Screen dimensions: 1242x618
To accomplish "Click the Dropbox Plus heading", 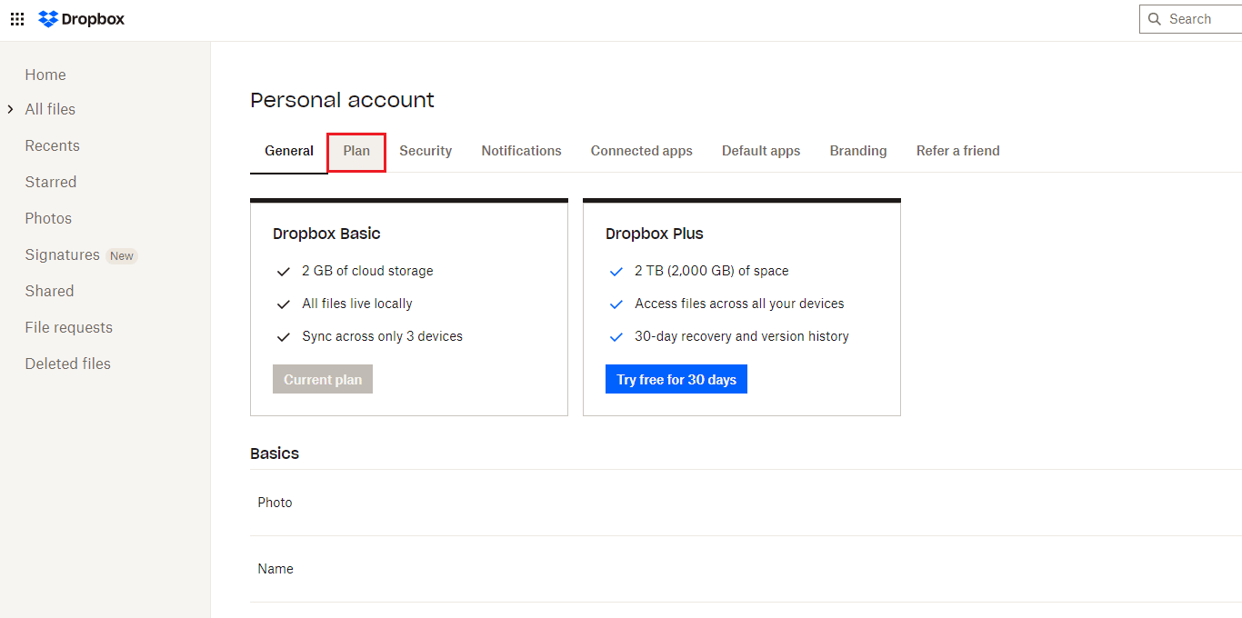I will coord(655,234).
